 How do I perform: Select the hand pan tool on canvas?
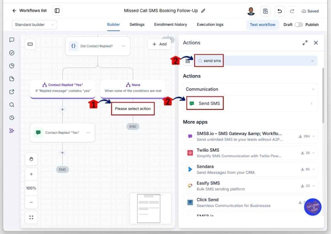tap(31, 159)
